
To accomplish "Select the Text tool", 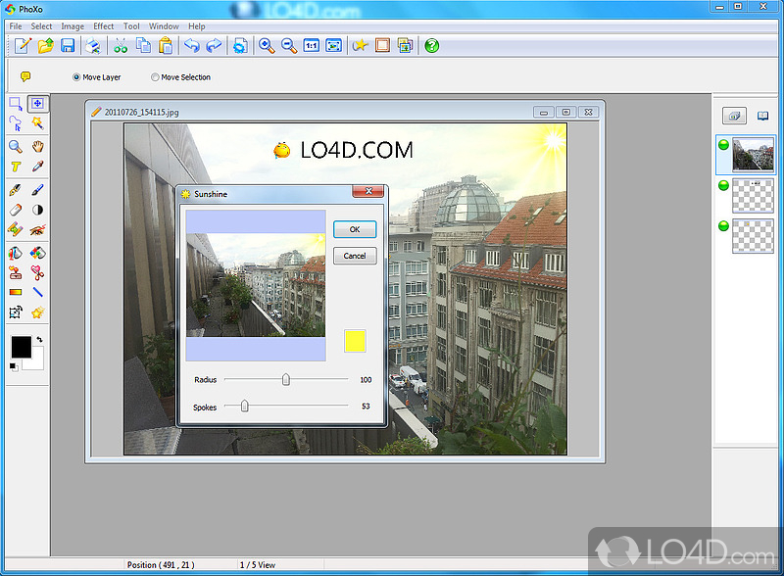I will click(x=15, y=168).
